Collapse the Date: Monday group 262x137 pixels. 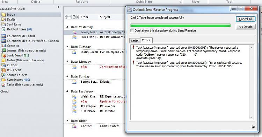point(67,62)
